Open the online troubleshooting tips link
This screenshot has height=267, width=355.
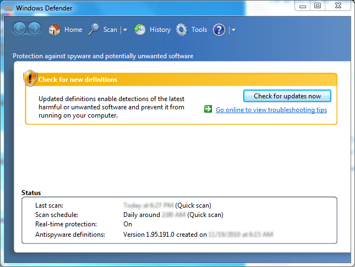[271, 110]
